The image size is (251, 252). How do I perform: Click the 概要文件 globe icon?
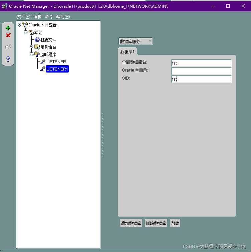point(37,39)
